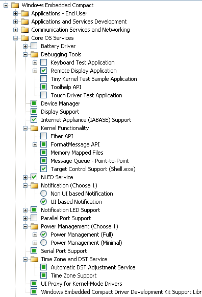Screen dimensions: 202x297
Task: Collapse Power Management (Choose 1) folder
Action: coord(26,226)
